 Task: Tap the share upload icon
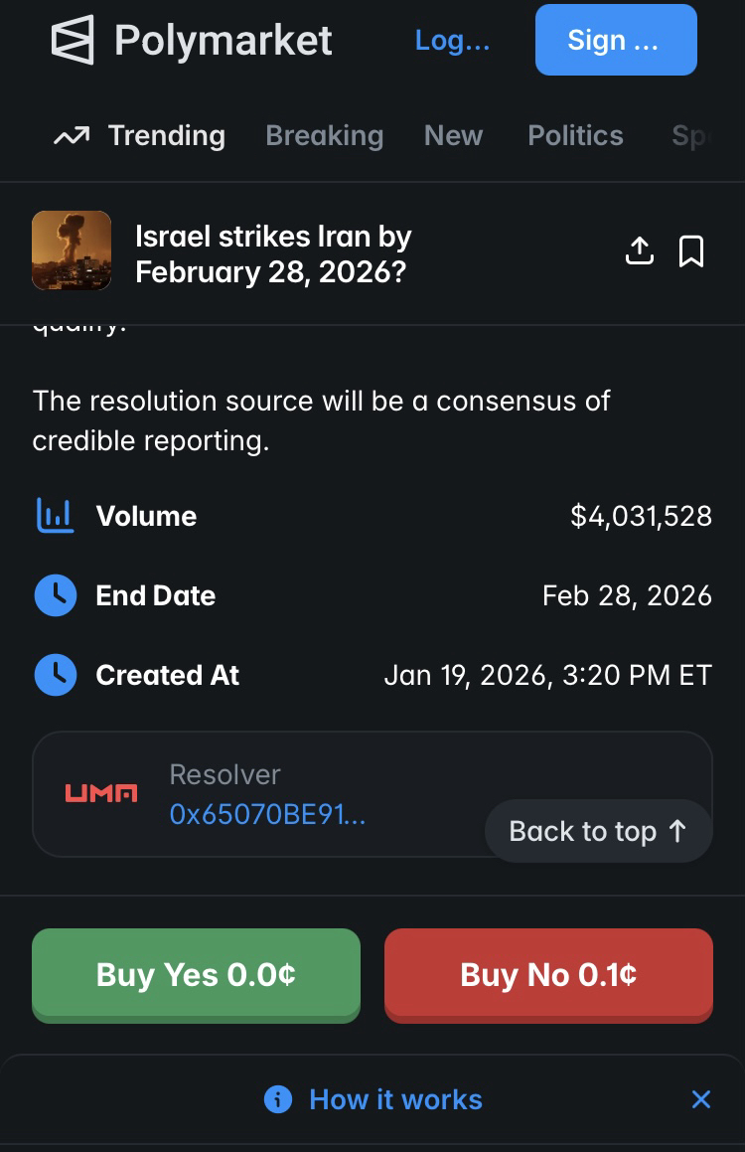(640, 251)
